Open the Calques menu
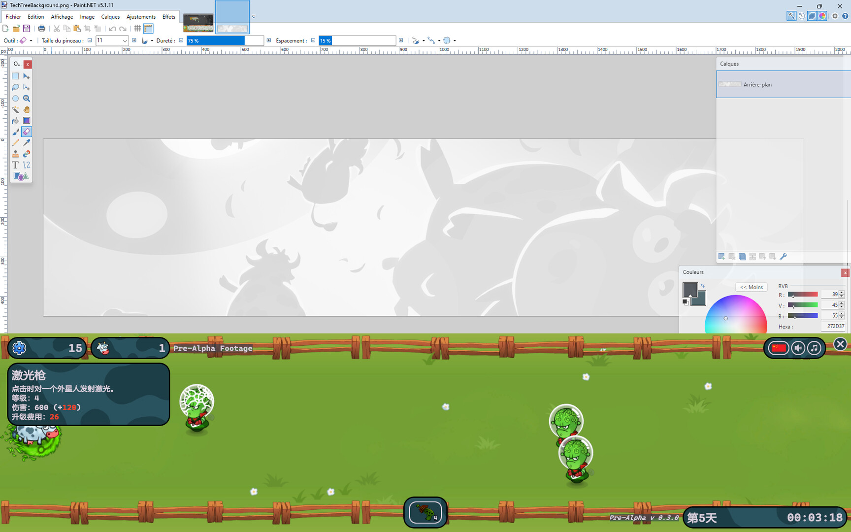This screenshot has height=532, width=851. coord(110,17)
